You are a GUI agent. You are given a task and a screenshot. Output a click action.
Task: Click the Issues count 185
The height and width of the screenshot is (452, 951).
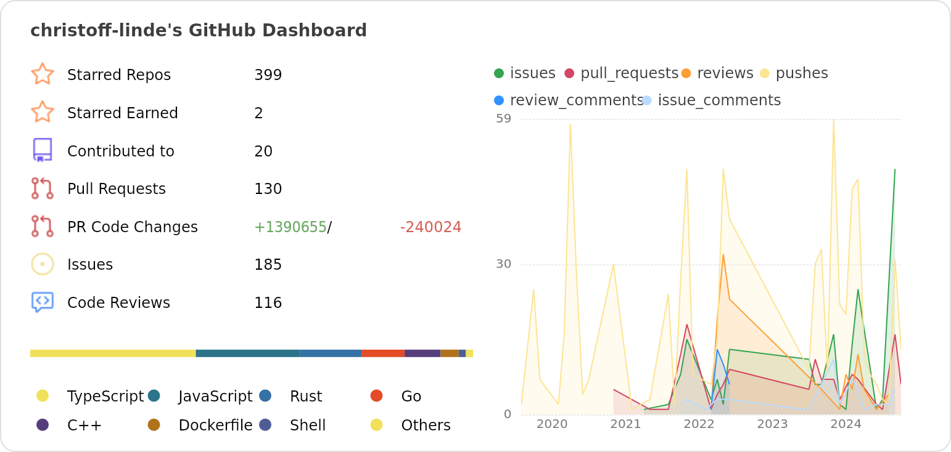pos(268,265)
